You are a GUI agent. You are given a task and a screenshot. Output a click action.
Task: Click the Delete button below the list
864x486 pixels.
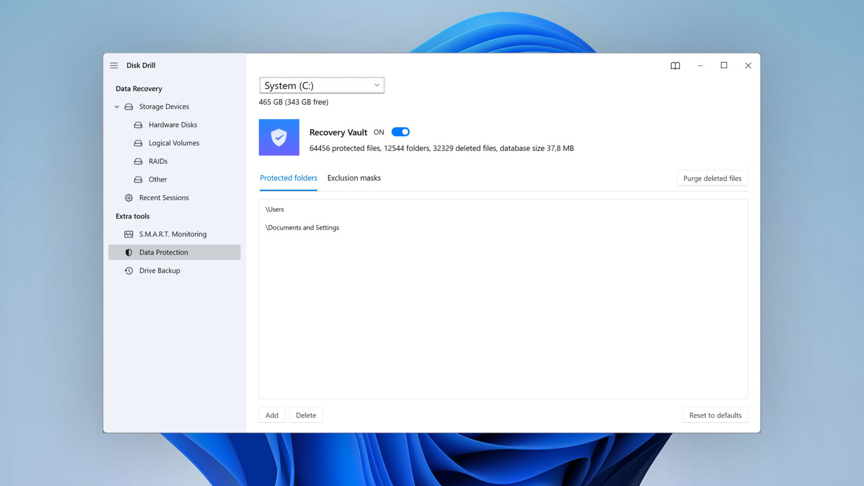click(x=306, y=415)
